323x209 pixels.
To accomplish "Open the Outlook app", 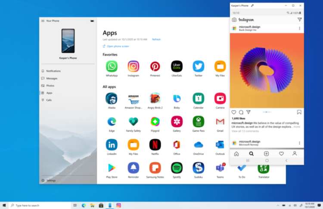I will [x=220, y=145].
